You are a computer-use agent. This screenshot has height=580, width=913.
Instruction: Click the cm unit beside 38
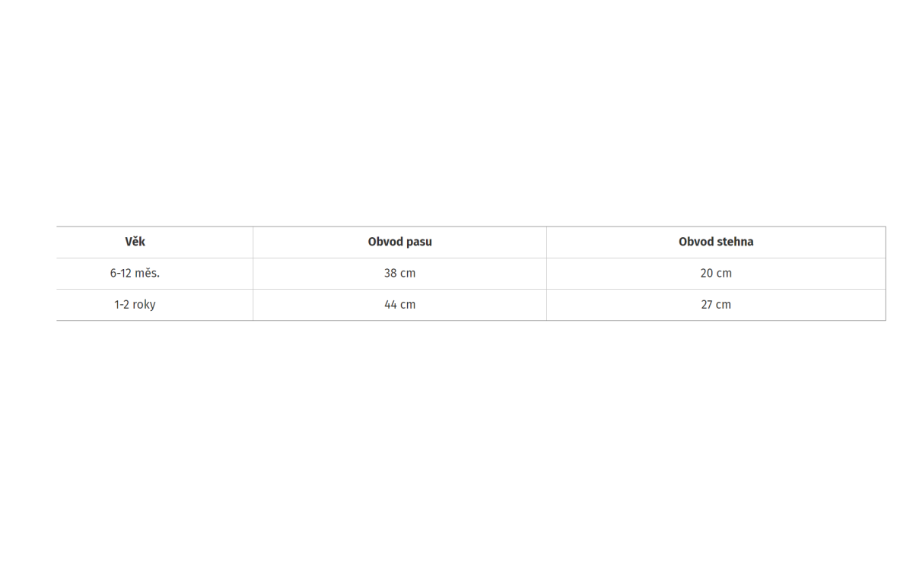click(x=408, y=273)
